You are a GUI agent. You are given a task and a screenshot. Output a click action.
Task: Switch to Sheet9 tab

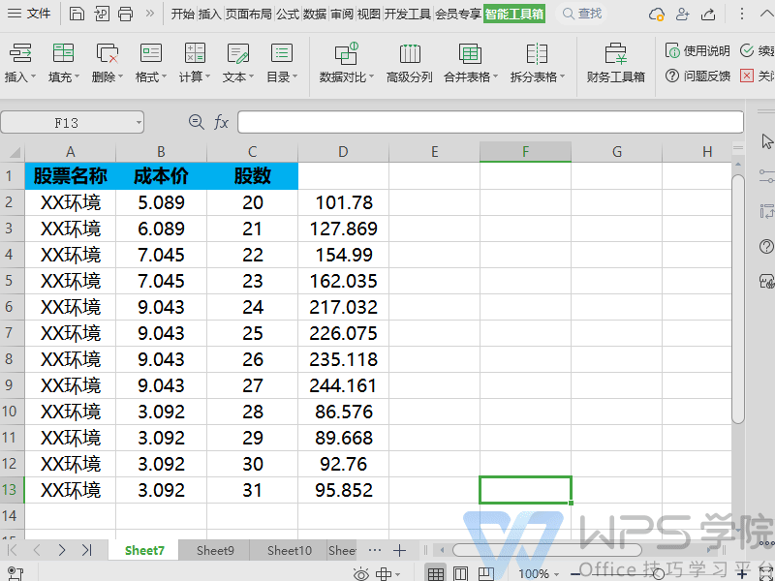pos(215,550)
